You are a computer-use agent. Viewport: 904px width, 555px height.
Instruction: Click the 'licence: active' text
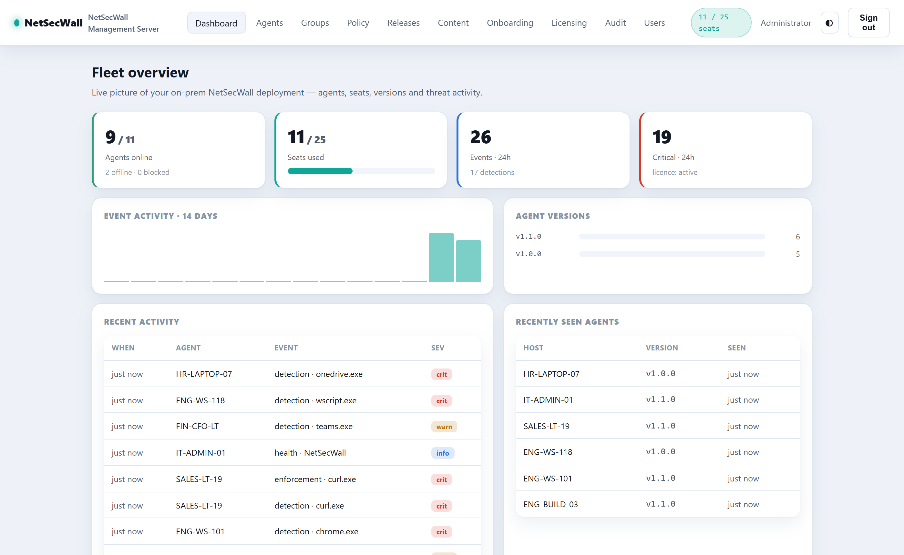click(674, 172)
